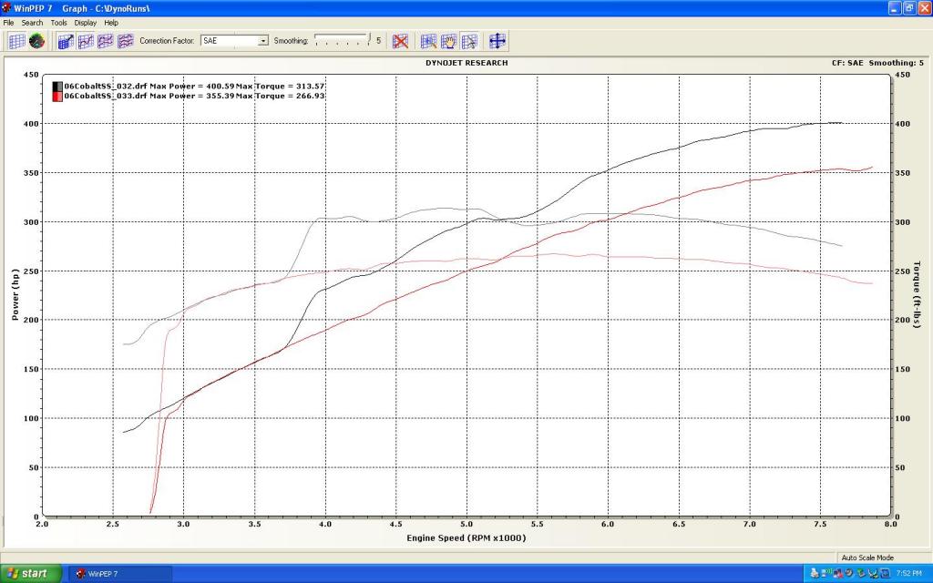The height and width of the screenshot is (583, 933).
Task: Click the red X delete graph icon
Action: [401, 41]
